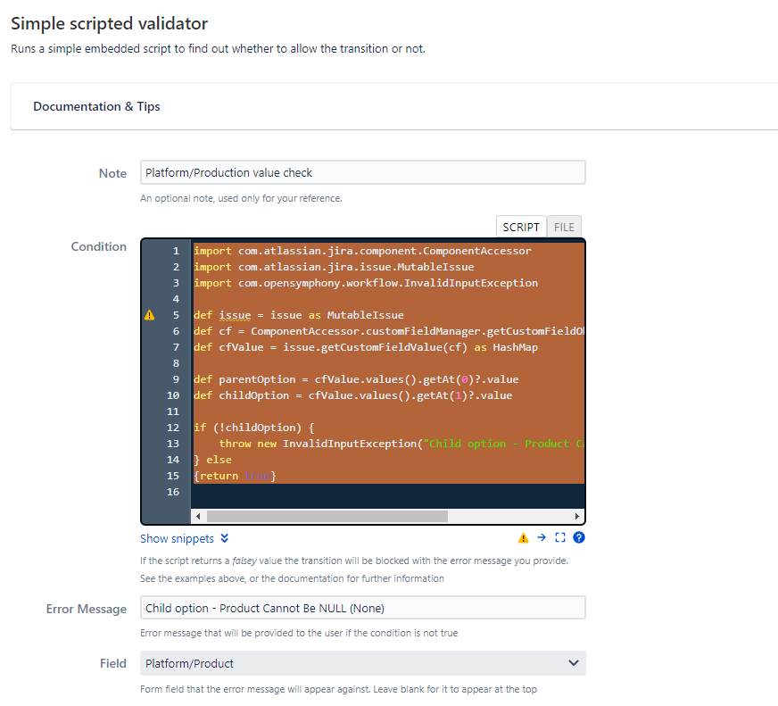Click the 'def parentOption' code line
778x706 pixels.
356,380
